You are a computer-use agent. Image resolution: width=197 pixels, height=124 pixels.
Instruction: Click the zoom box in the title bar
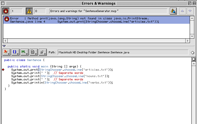(x=190, y=4)
